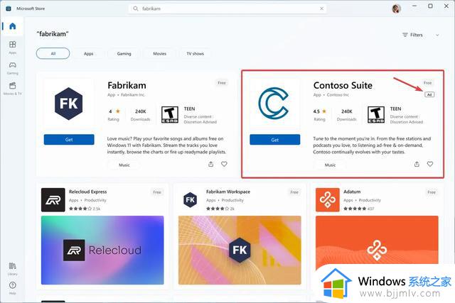Viewport: 455px width, 303px height.
Task: Open Fabrikam Workspace banner thumbnail
Action: click(x=240, y=250)
